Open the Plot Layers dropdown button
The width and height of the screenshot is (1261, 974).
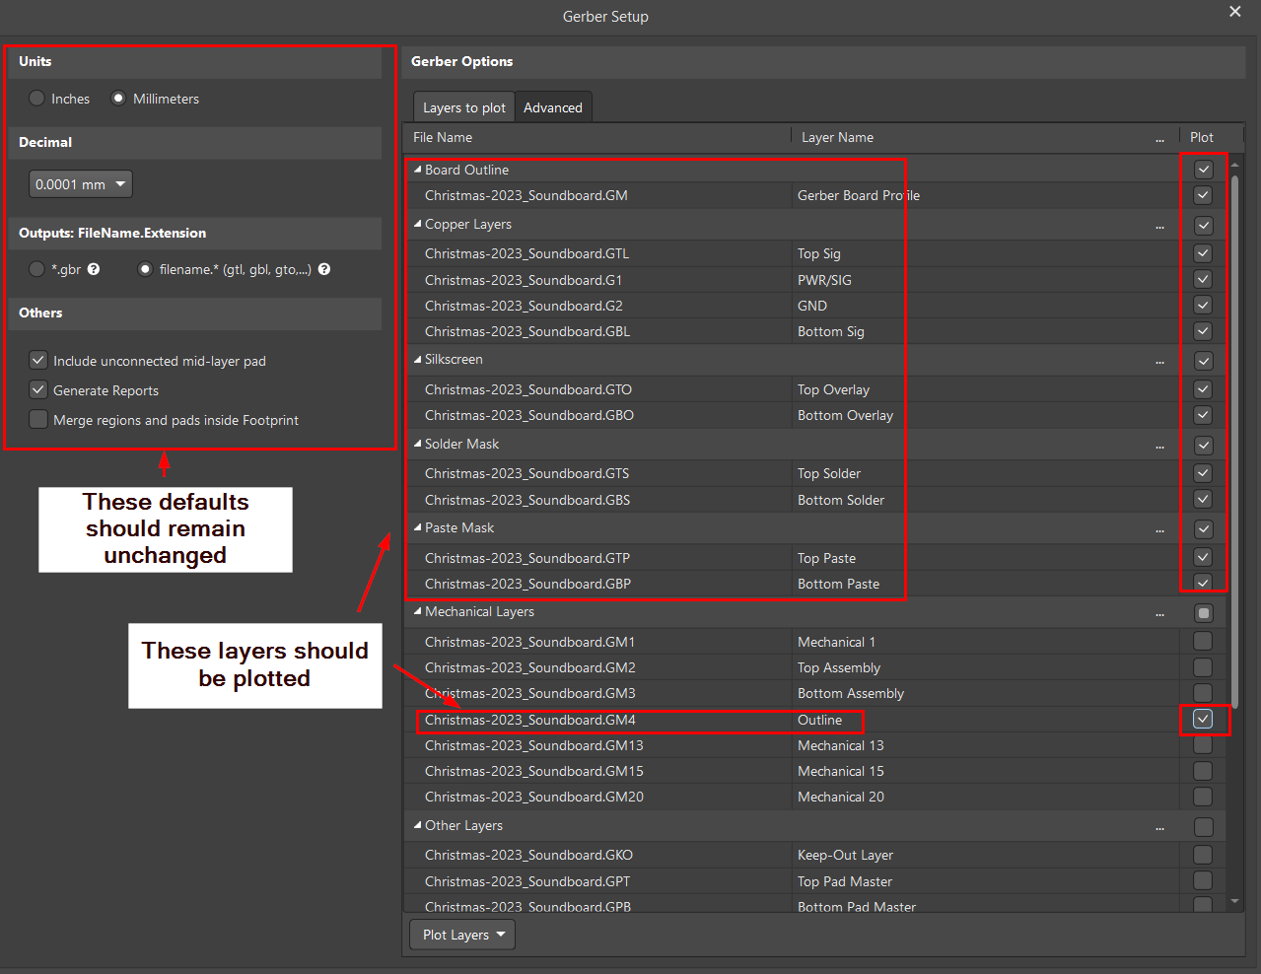[462, 935]
